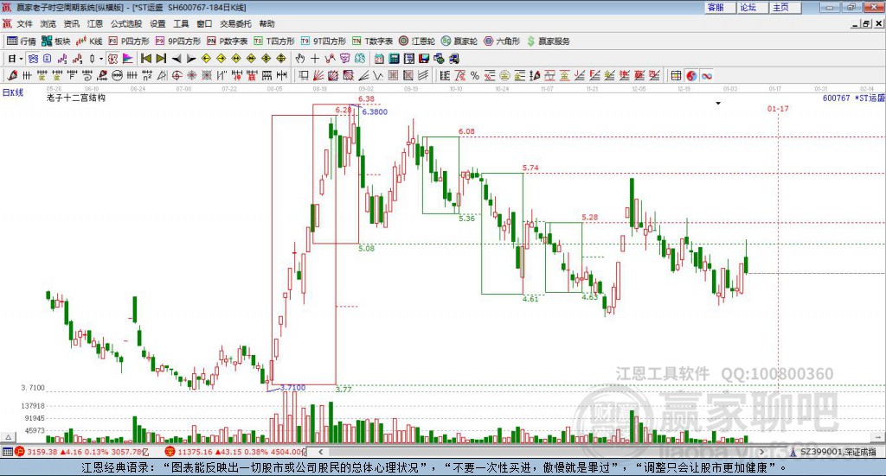Open the 9P四方形 tool

coord(178,41)
